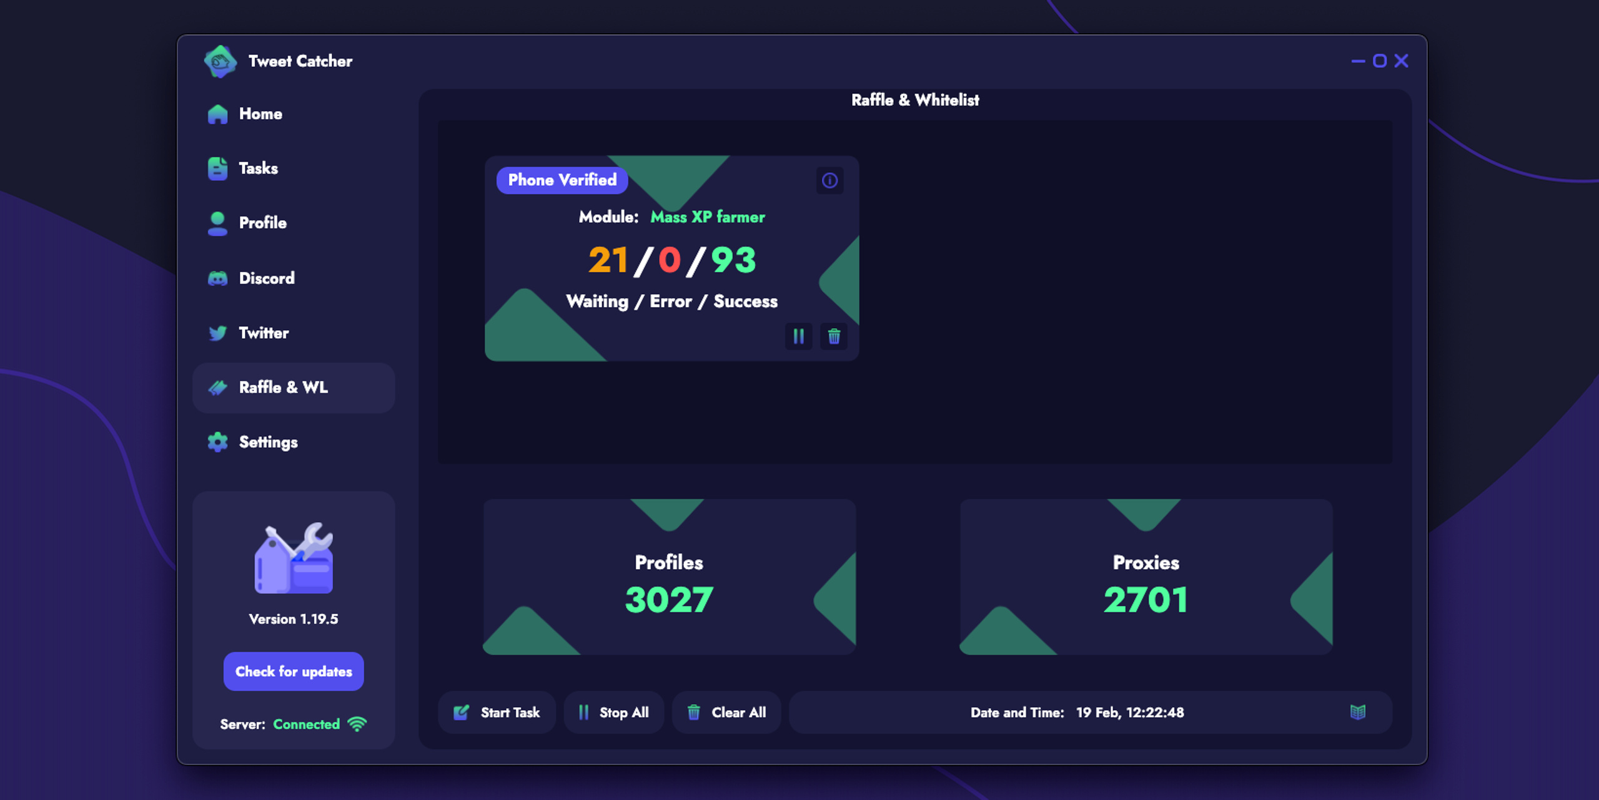Click the trash icon on Clear All
The height and width of the screenshot is (800, 1599).
click(693, 712)
